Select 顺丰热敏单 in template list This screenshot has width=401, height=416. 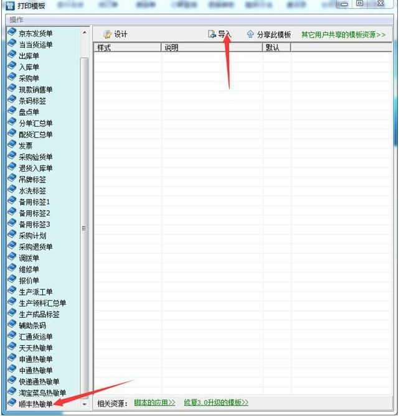[x=35, y=404]
